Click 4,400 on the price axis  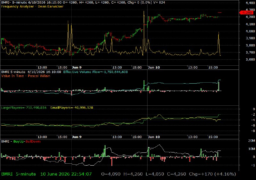click(x=250, y=3)
